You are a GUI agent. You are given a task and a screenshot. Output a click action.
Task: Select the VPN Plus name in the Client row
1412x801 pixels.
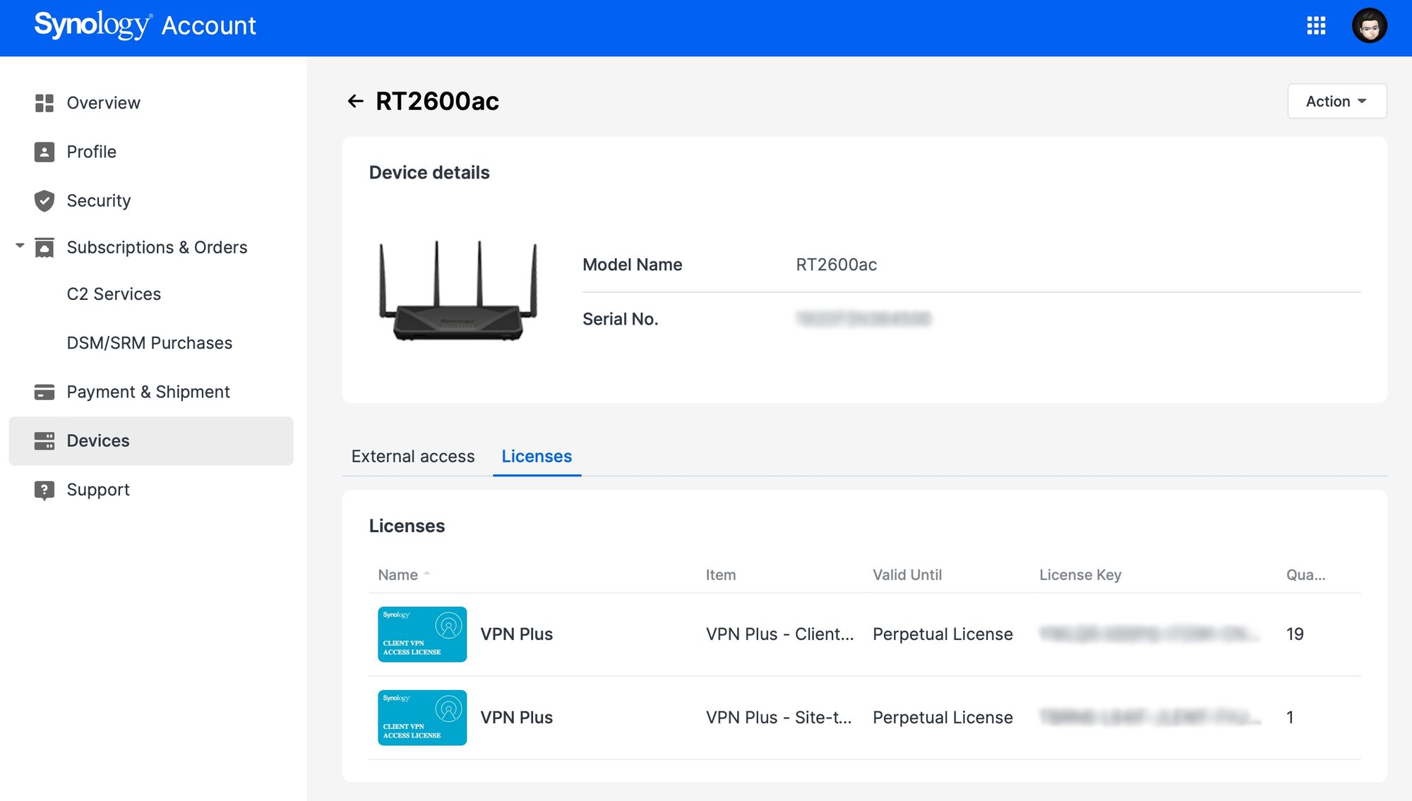[x=516, y=634]
